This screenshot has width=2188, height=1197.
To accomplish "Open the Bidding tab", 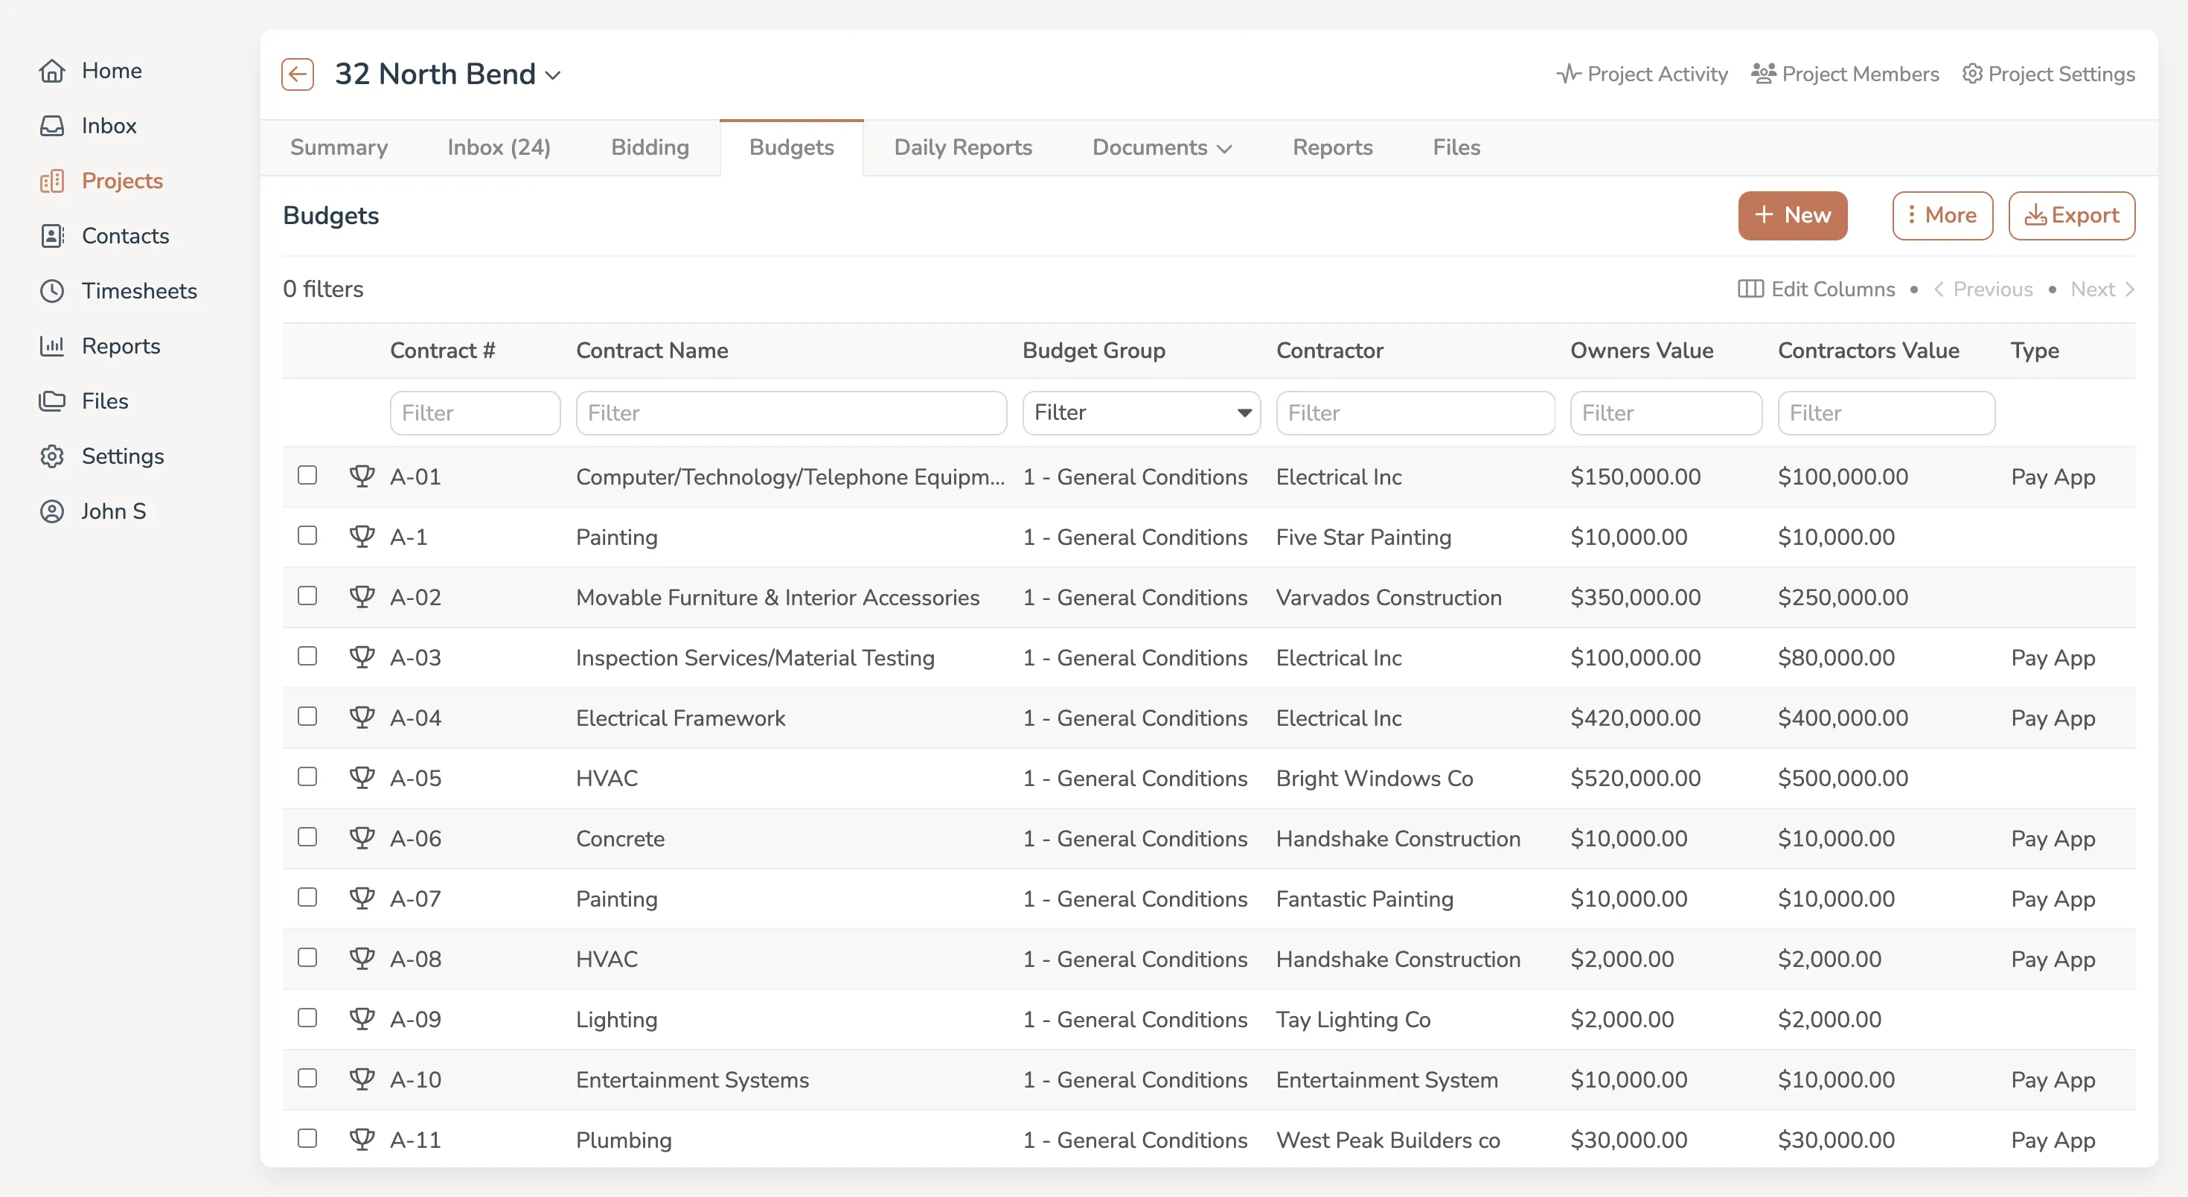I will click(x=649, y=147).
